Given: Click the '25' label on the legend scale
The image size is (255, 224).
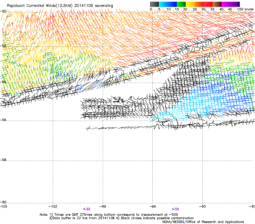Looking at the screenshot, I should tap(195, 9).
